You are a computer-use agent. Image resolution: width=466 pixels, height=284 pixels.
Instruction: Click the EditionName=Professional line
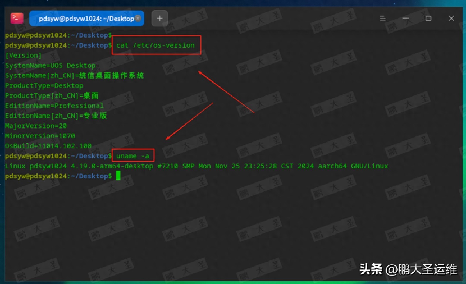(x=54, y=106)
